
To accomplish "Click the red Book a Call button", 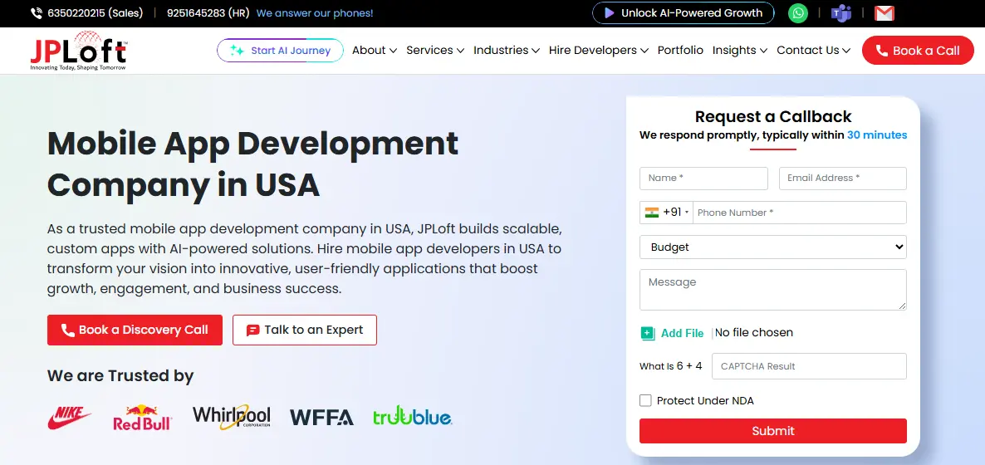I will pos(918,51).
